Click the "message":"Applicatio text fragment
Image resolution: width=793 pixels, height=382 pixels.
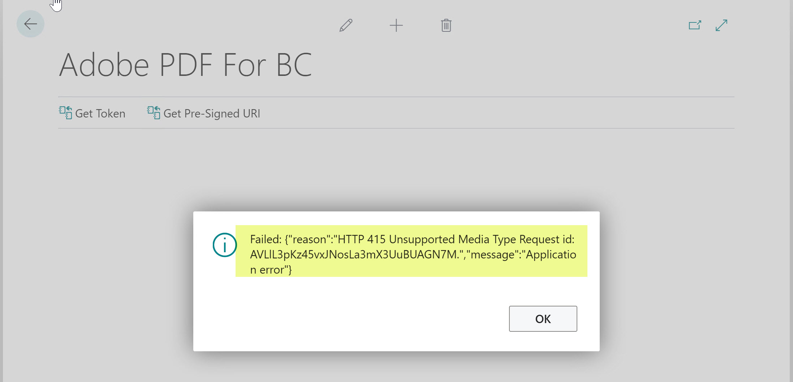pyautogui.click(x=523, y=254)
